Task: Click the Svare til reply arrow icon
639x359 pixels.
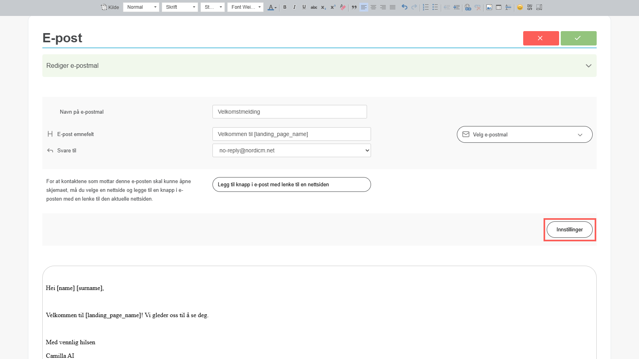Action: coord(50,150)
